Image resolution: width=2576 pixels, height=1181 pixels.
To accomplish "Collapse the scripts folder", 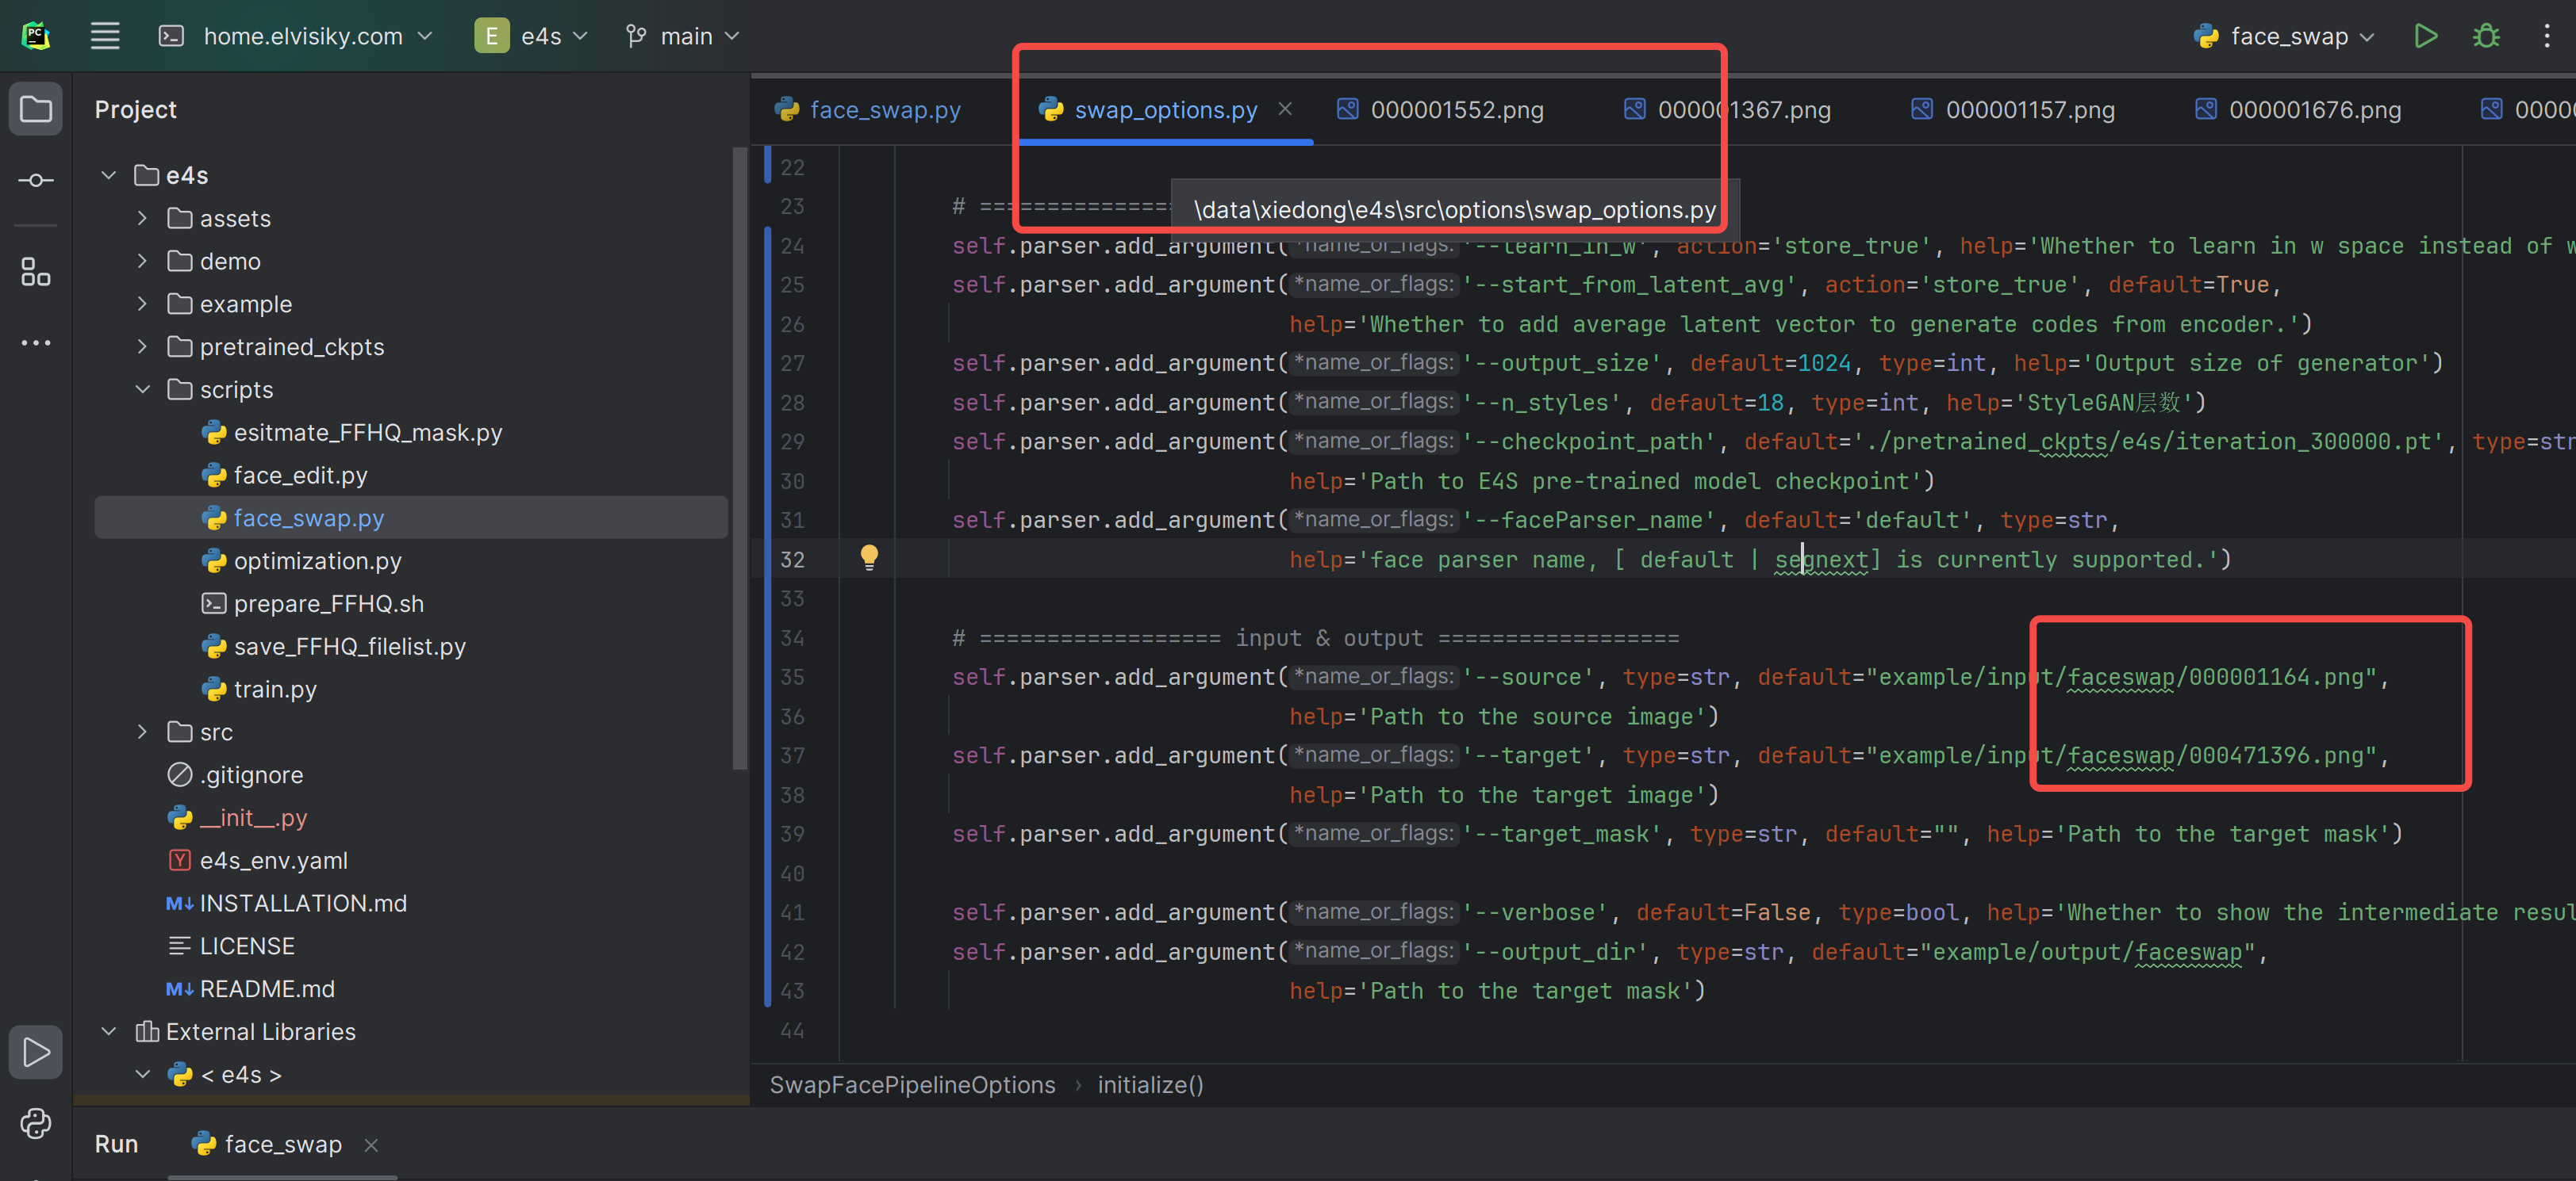I will tap(142, 390).
